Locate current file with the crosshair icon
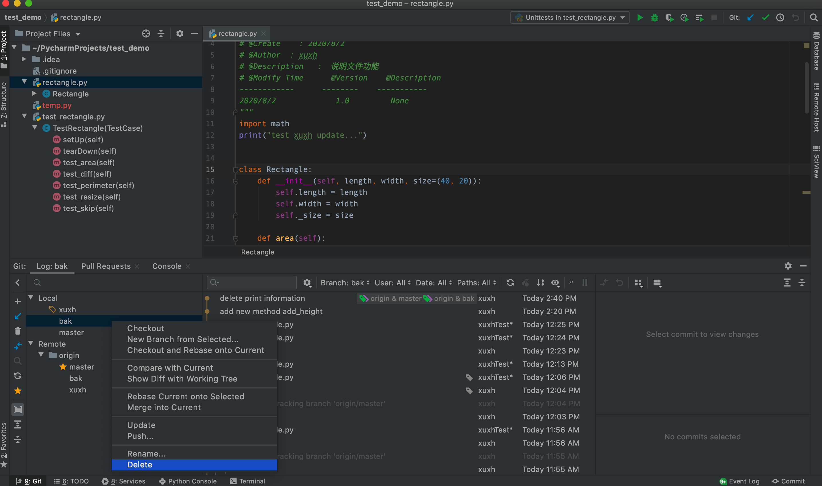Screen dimensions: 822x486 (146, 33)
